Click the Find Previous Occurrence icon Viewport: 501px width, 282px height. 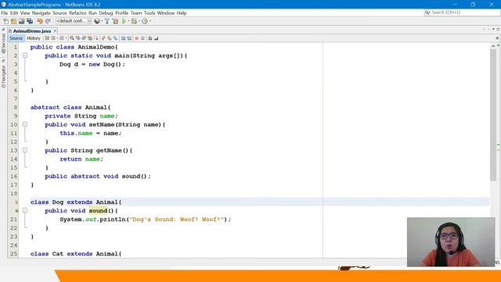tap(78, 38)
